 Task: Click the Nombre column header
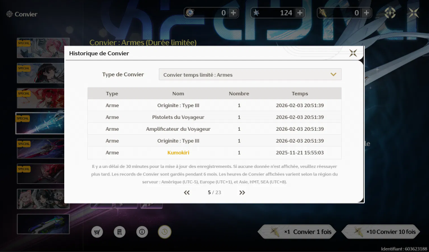(x=239, y=94)
